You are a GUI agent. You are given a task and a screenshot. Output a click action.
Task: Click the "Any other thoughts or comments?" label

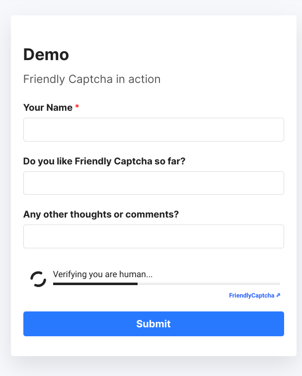click(x=101, y=215)
